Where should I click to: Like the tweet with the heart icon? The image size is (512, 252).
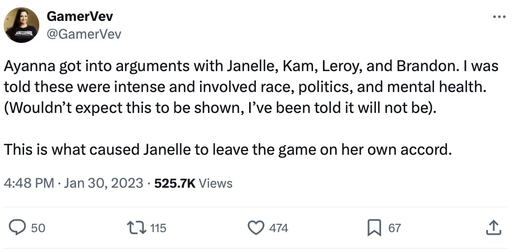[x=255, y=227]
